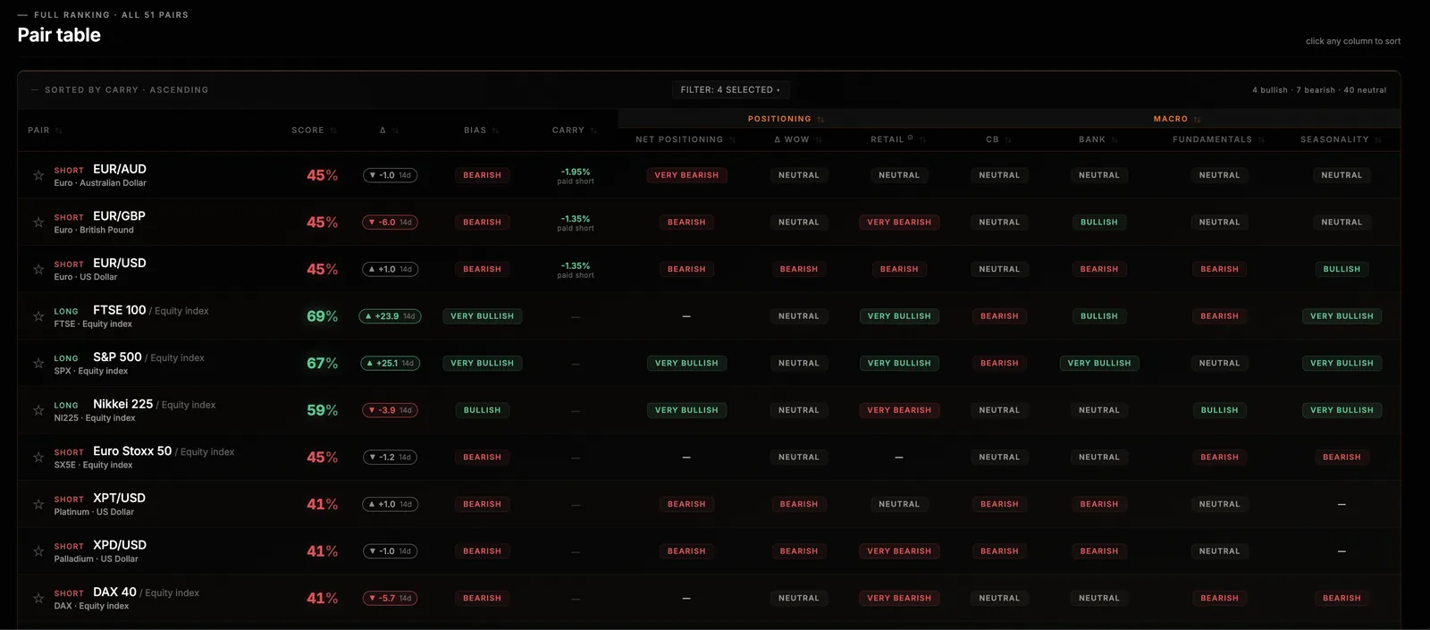Sort by NET POSITIONING column

[686, 139]
